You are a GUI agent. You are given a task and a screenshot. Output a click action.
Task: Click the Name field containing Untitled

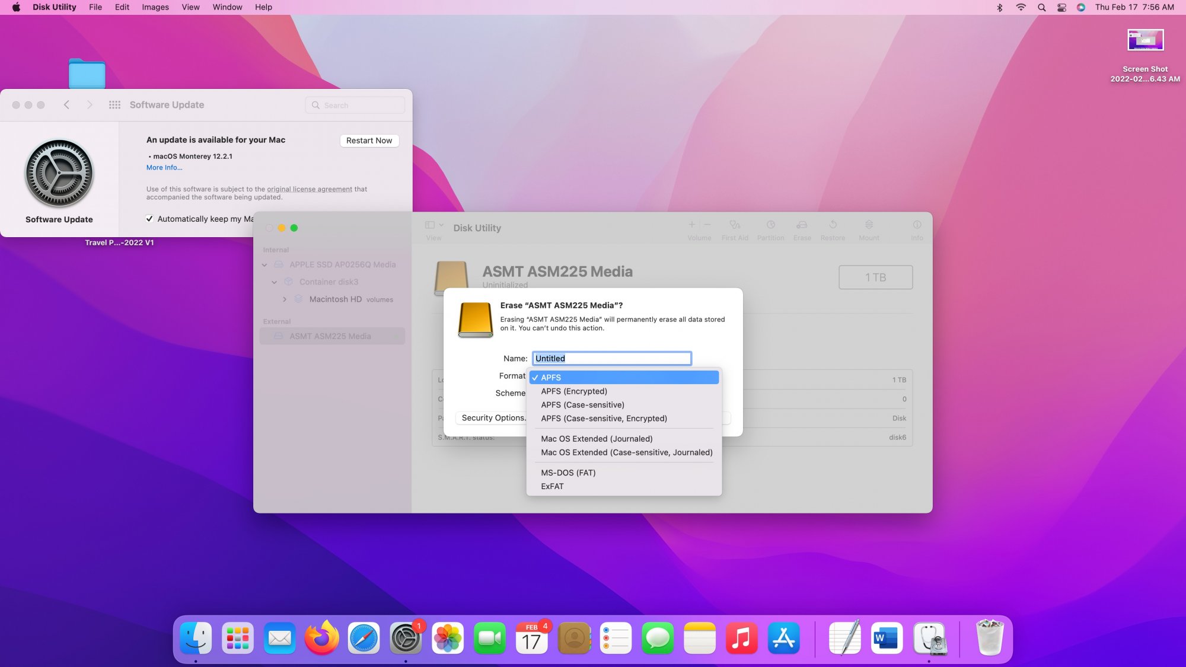(x=611, y=358)
